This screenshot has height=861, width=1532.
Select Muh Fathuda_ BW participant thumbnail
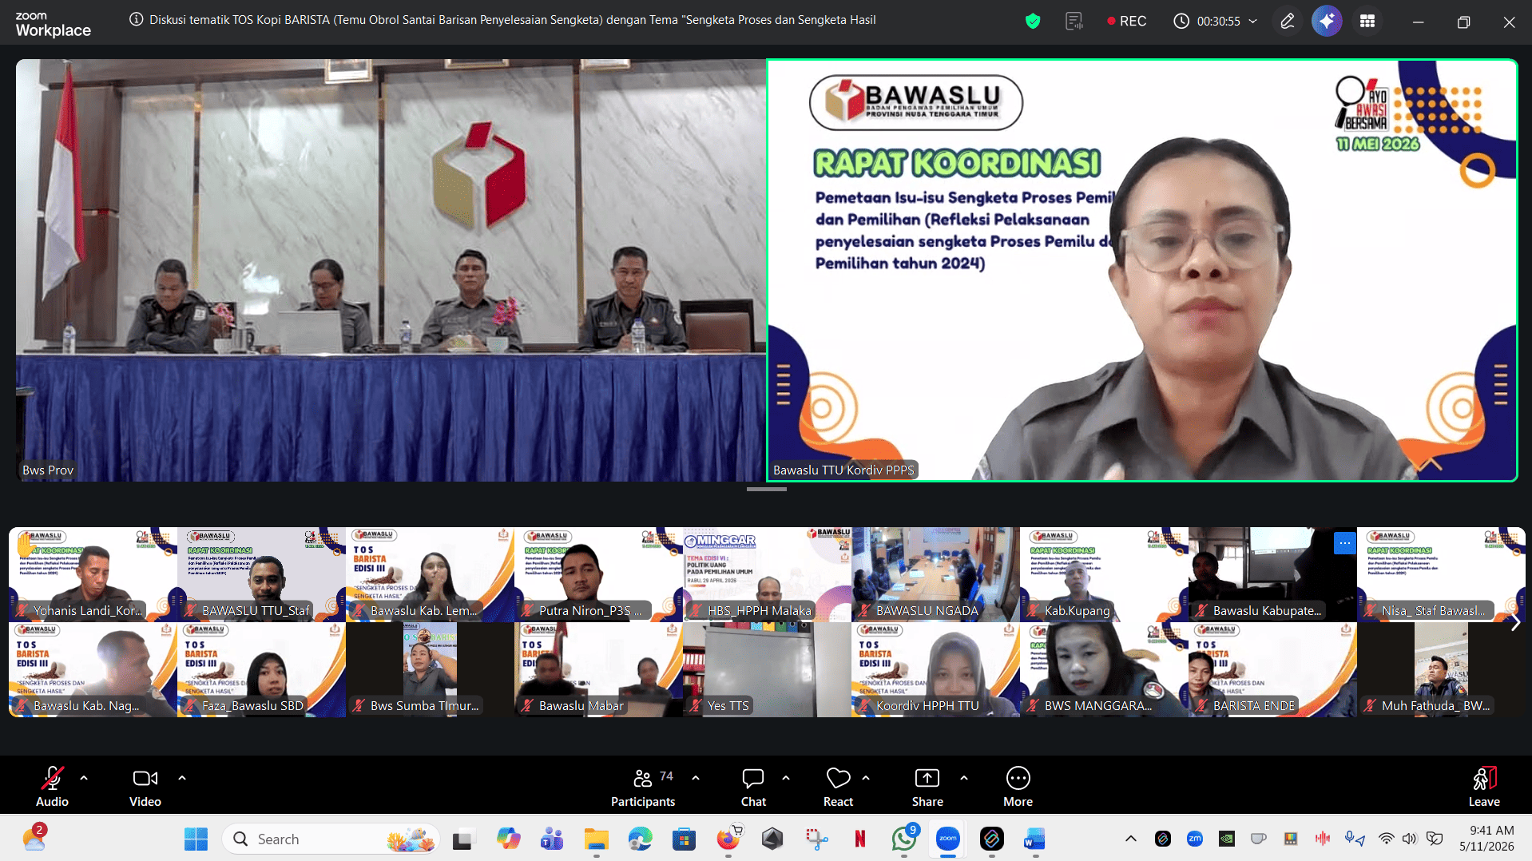1441,669
